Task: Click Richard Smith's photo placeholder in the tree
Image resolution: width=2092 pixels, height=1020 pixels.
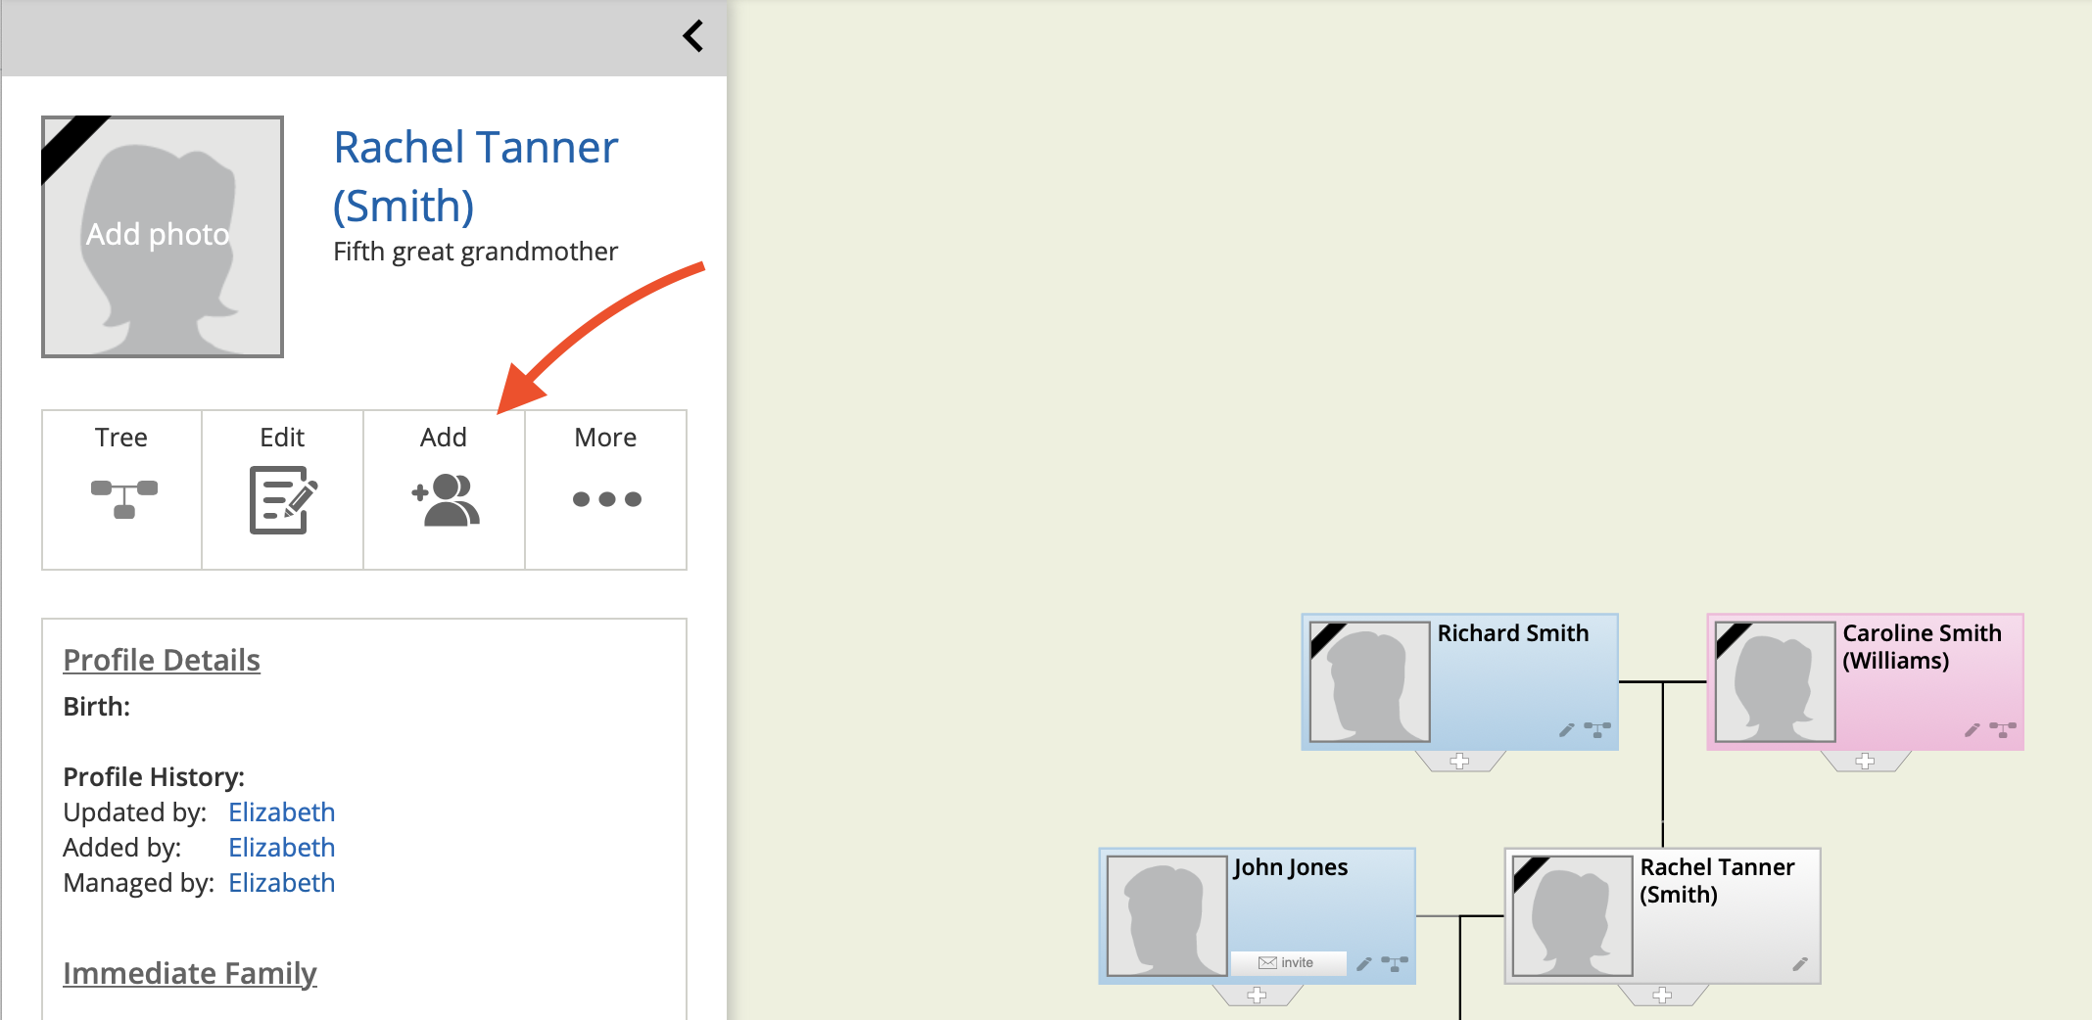Action: [1370, 682]
